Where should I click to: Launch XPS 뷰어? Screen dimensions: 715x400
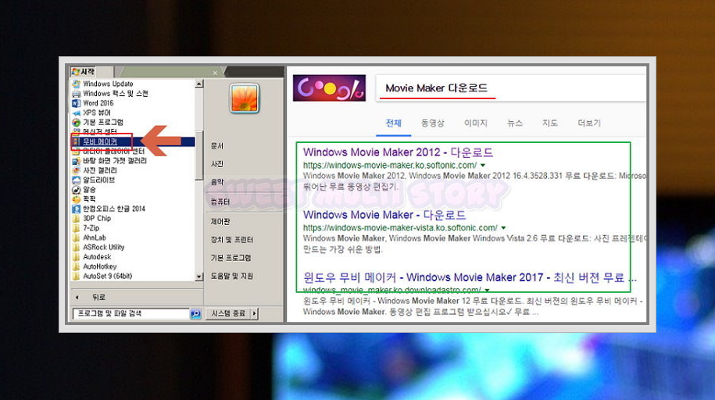coord(91,112)
